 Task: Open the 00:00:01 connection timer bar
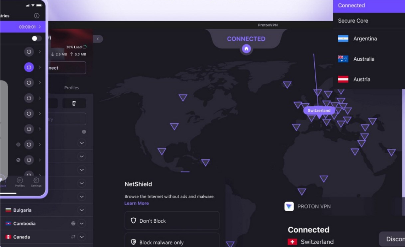point(23,27)
